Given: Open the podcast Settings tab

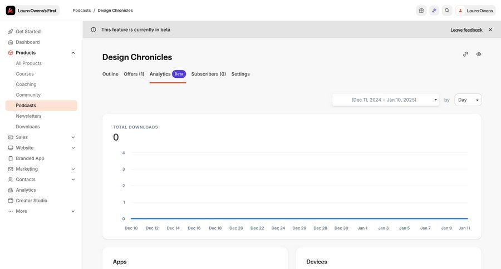Looking at the screenshot, I should (240, 74).
